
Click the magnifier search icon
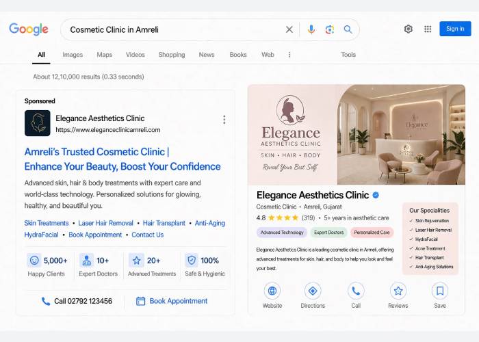(x=348, y=29)
